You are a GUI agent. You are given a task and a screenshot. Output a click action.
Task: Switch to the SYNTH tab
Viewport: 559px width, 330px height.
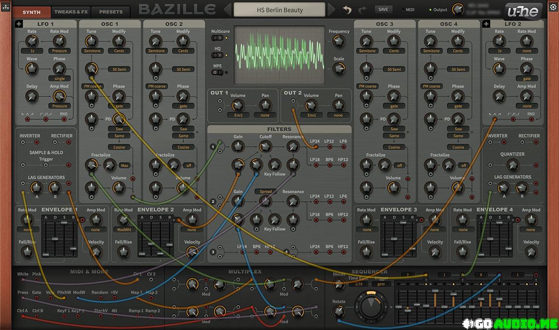tap(32, 12)
